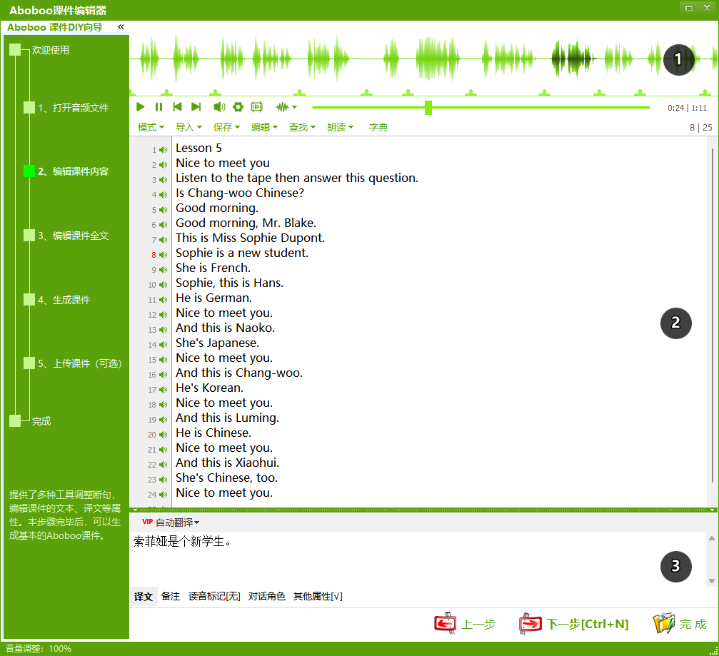Open the 模式 dropdown menu
The height and width of the screenshot is (656, 719).
point(151,127)
